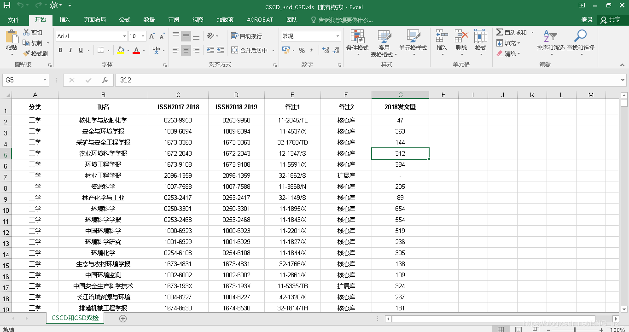Click the Tell me search box
This screenshot has width=629, height=332.
(342, 20)
